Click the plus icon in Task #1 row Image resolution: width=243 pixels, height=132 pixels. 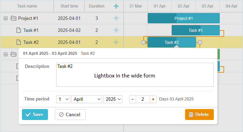tap(116, 30)
